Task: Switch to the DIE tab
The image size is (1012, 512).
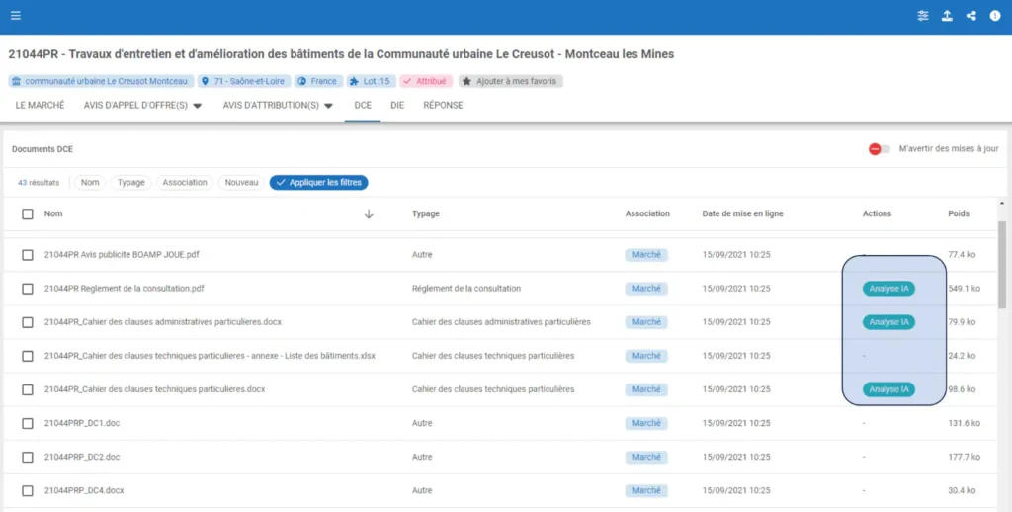Action: (397, 105)
